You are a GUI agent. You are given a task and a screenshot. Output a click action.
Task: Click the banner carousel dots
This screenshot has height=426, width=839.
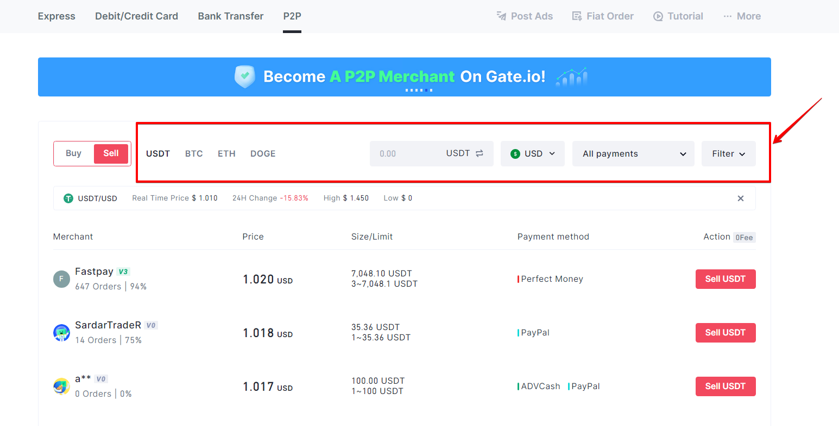(x=419, y=90)
